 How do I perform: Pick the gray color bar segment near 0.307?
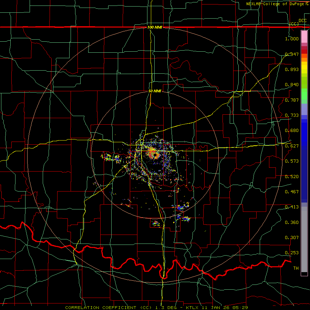(x=304, y=239)
